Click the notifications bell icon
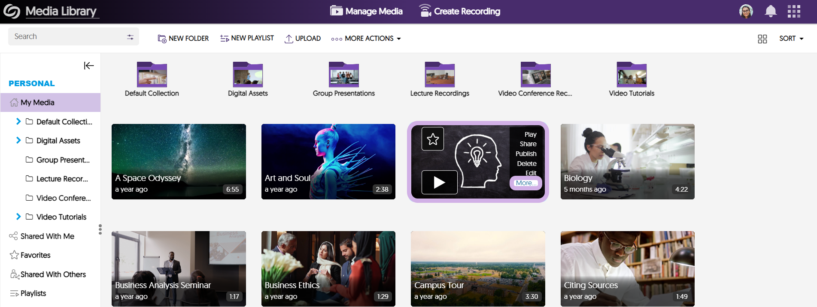Screen dimensions: 817x307 pos(771,11)
